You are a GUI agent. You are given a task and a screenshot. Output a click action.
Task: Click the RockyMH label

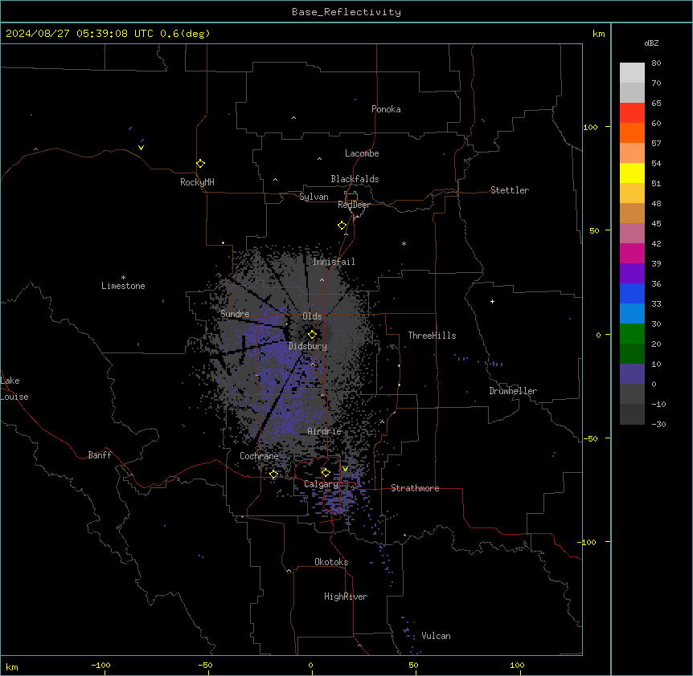coord(197,181)
